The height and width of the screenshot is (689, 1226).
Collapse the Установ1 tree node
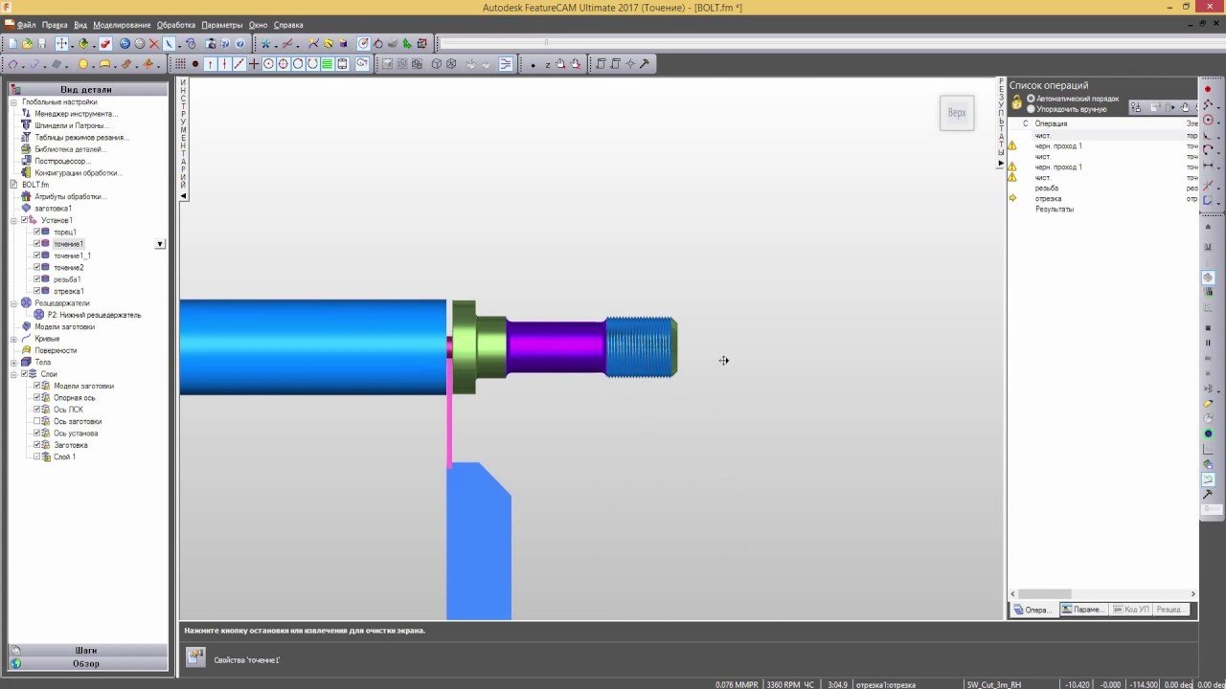tap(14, 220)
